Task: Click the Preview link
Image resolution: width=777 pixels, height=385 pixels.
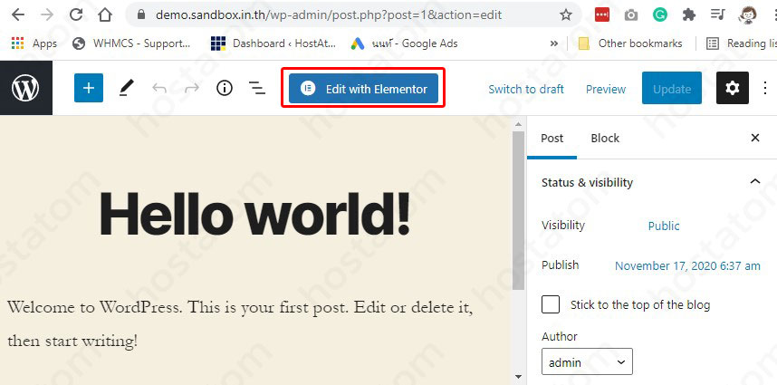Action: pyautogui.click(x=606, y=89)
